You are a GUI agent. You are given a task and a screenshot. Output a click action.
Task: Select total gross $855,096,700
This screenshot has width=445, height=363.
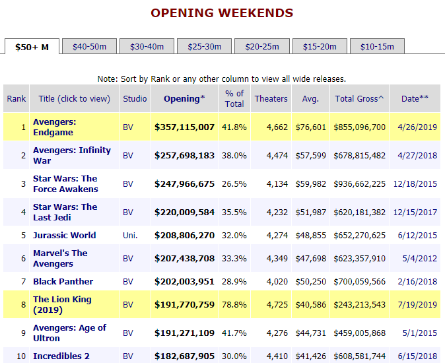(x=360, y=127)
